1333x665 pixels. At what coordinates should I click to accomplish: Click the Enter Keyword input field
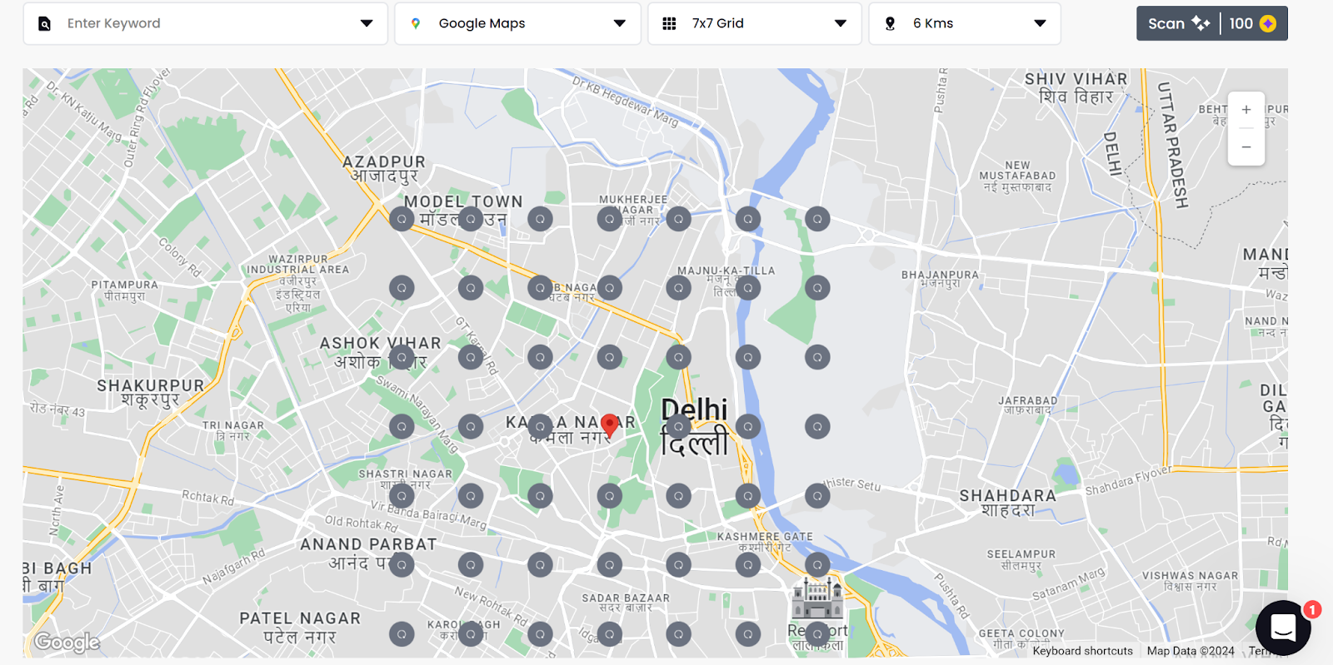tap(205, 23)
